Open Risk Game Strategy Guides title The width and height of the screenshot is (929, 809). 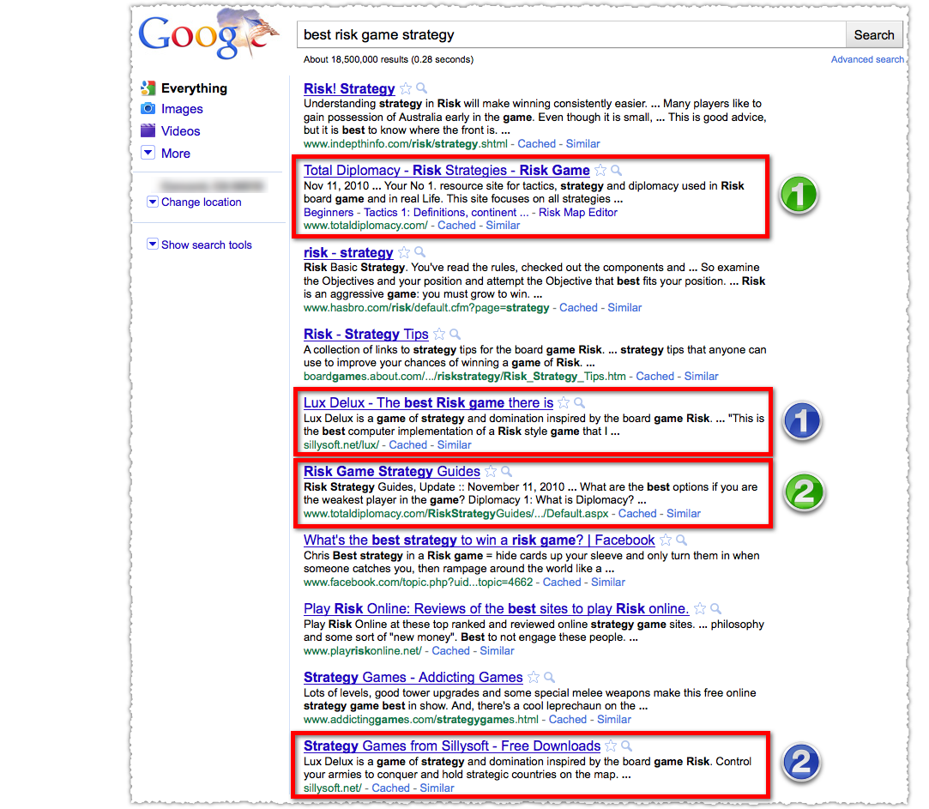[x=392, y=472]
